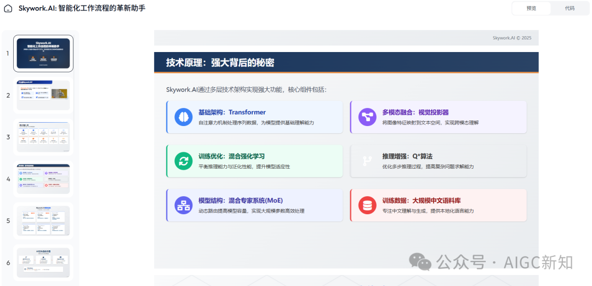Click the branch icon for 推理增强
592x286 pixels.
tap(367, 161)
